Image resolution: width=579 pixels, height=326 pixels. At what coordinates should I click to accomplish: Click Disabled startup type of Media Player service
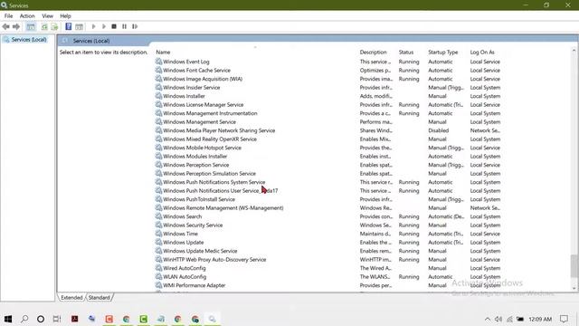tap(438, 130)
